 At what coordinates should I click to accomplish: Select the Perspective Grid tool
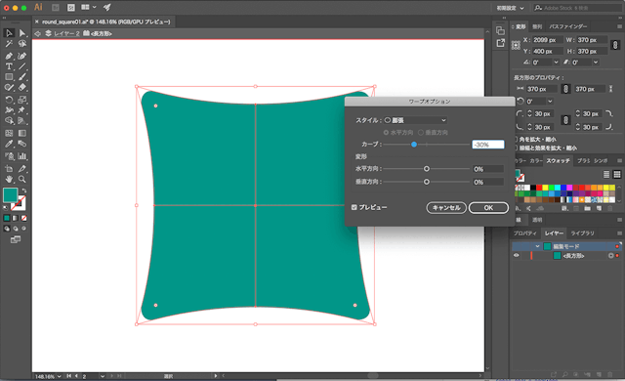click(22, 121)
